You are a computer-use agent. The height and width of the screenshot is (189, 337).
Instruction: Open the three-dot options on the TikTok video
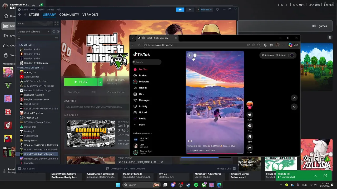tap(240, 55)
